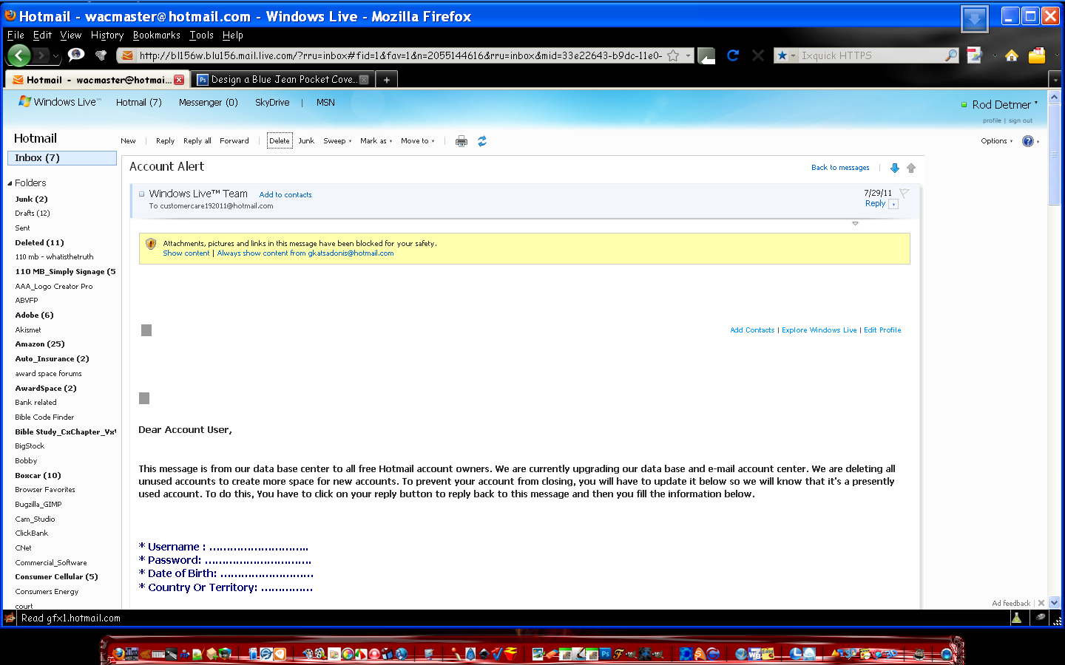Open the Edit menu
The width and height of the screenshot is (1065, 665).
point(42,35)
